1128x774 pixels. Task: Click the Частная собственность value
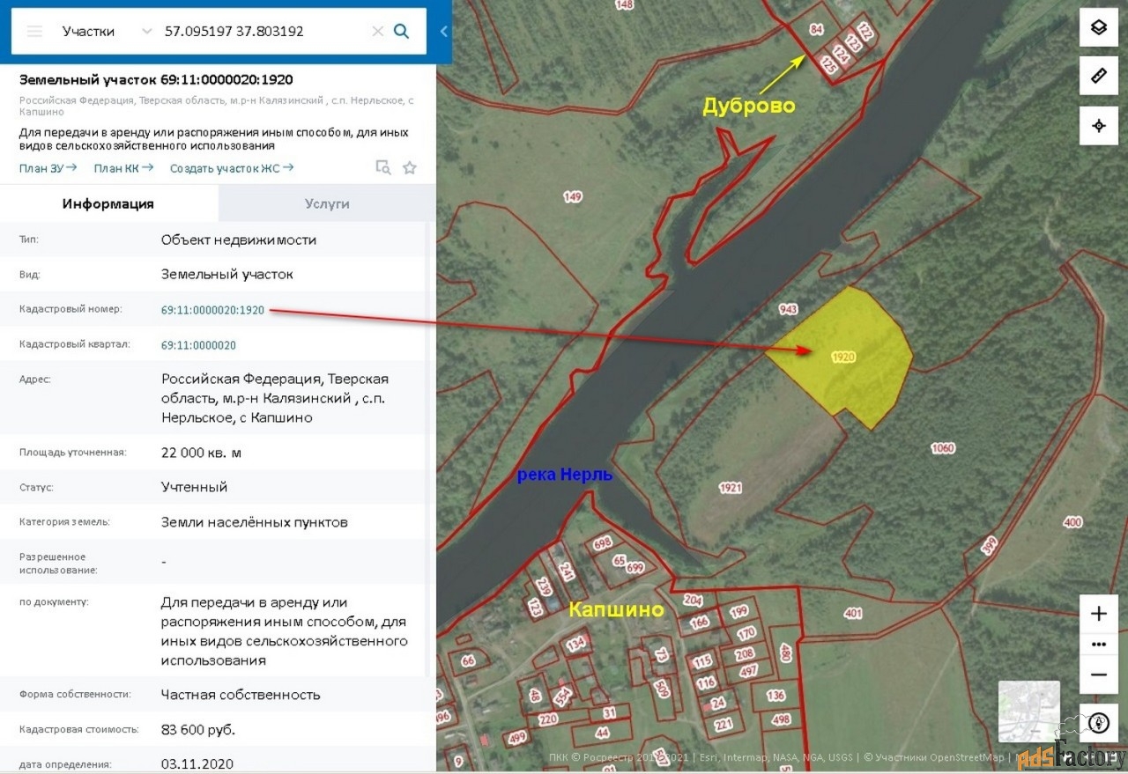240,695
